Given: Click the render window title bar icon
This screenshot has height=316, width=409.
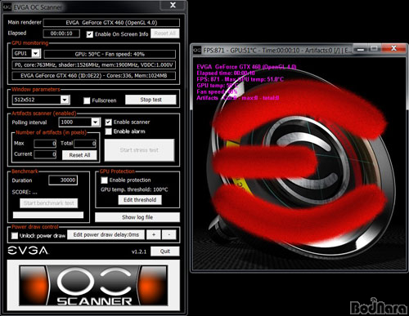Looking at the screenshot, I should (x=197, y=51).
